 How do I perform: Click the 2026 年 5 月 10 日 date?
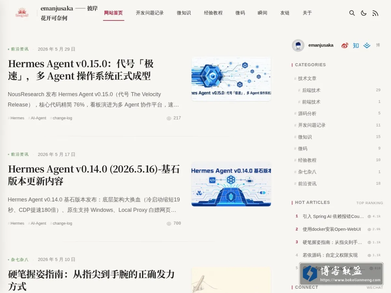pyautogui.click(x=57, y=259)
